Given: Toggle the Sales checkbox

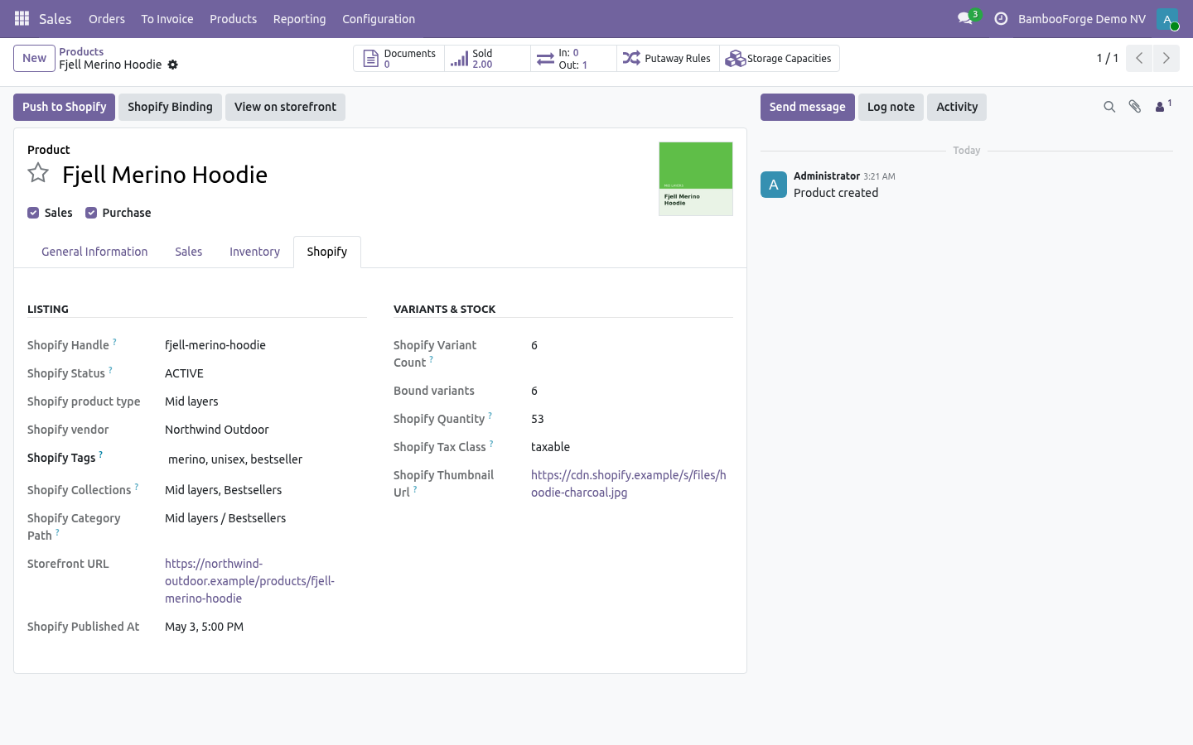Looking at the screenshot, I should [33, 213].
